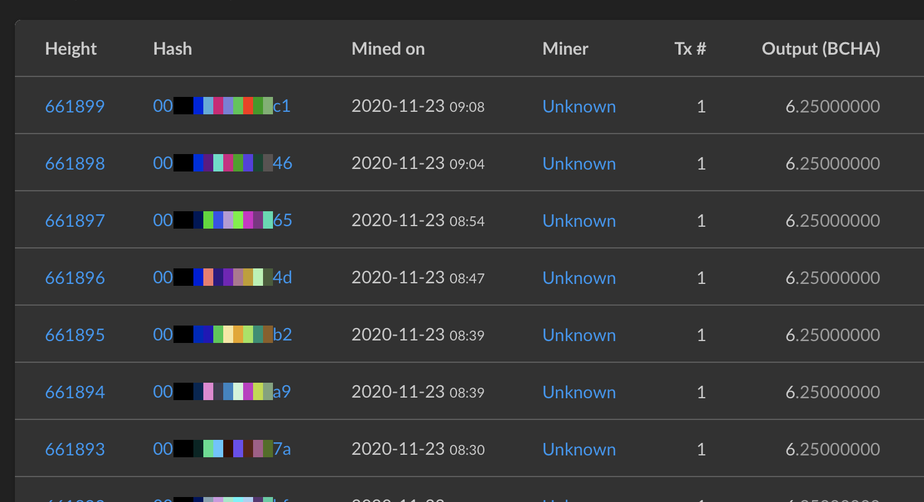Click hash ending in a9
The height and width of the screenshot is (502, 924).
222,392
